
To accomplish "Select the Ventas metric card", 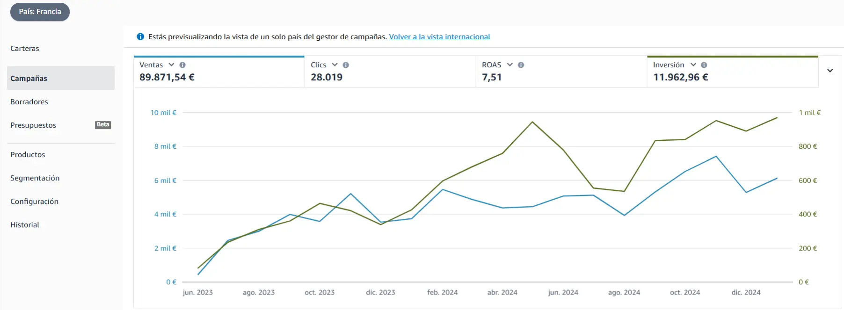I will [219, 72].
